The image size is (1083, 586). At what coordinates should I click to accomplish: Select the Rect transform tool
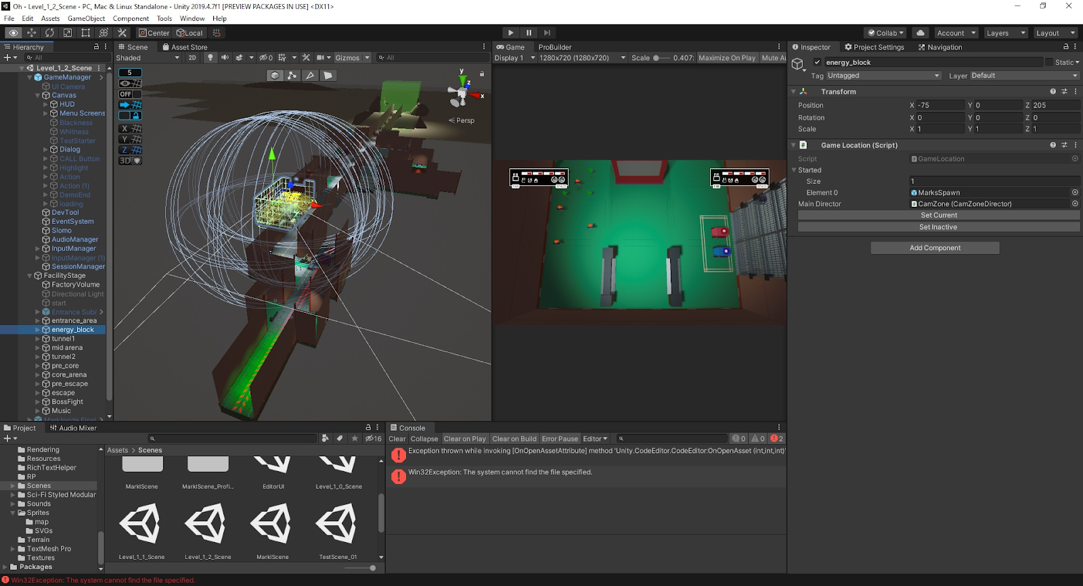click(x=86, y=32)
